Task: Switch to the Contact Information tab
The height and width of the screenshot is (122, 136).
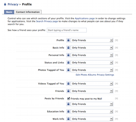Action: tap(28, 12)
